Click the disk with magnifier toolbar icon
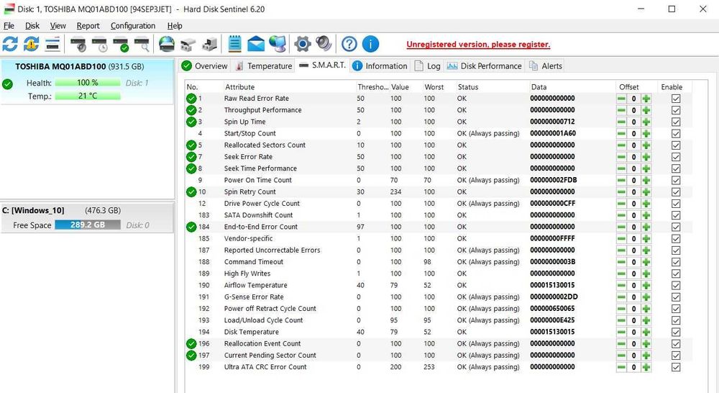Image resolution: width=719 pixels, height=393 pixels. (x=142, y=45)
